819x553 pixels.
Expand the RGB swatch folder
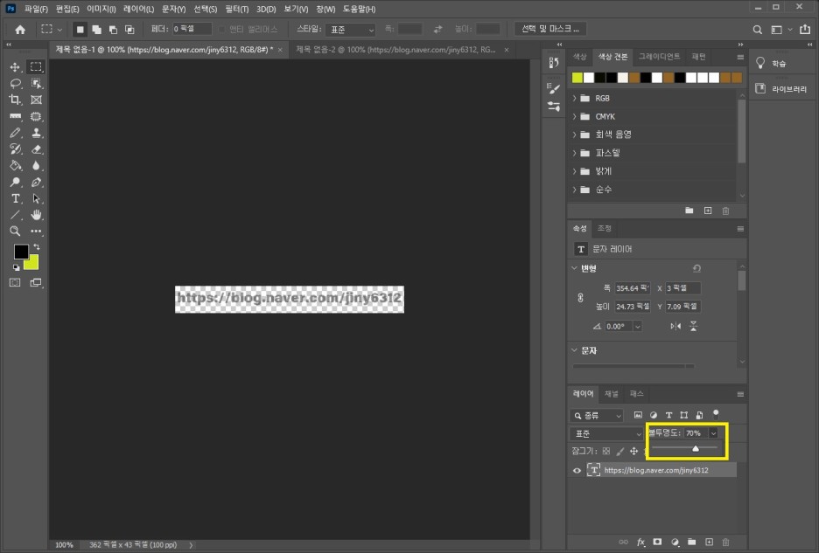(575, 98)
